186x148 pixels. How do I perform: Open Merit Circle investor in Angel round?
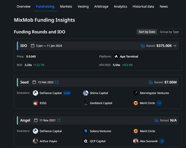(147, 131)
